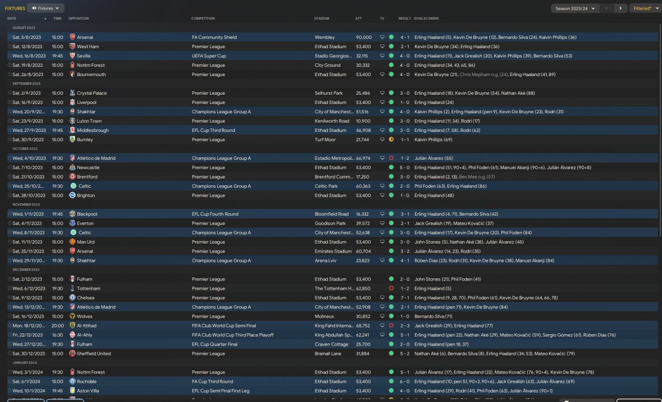Click the Middlesbrough club badge

tap(72, 130)
